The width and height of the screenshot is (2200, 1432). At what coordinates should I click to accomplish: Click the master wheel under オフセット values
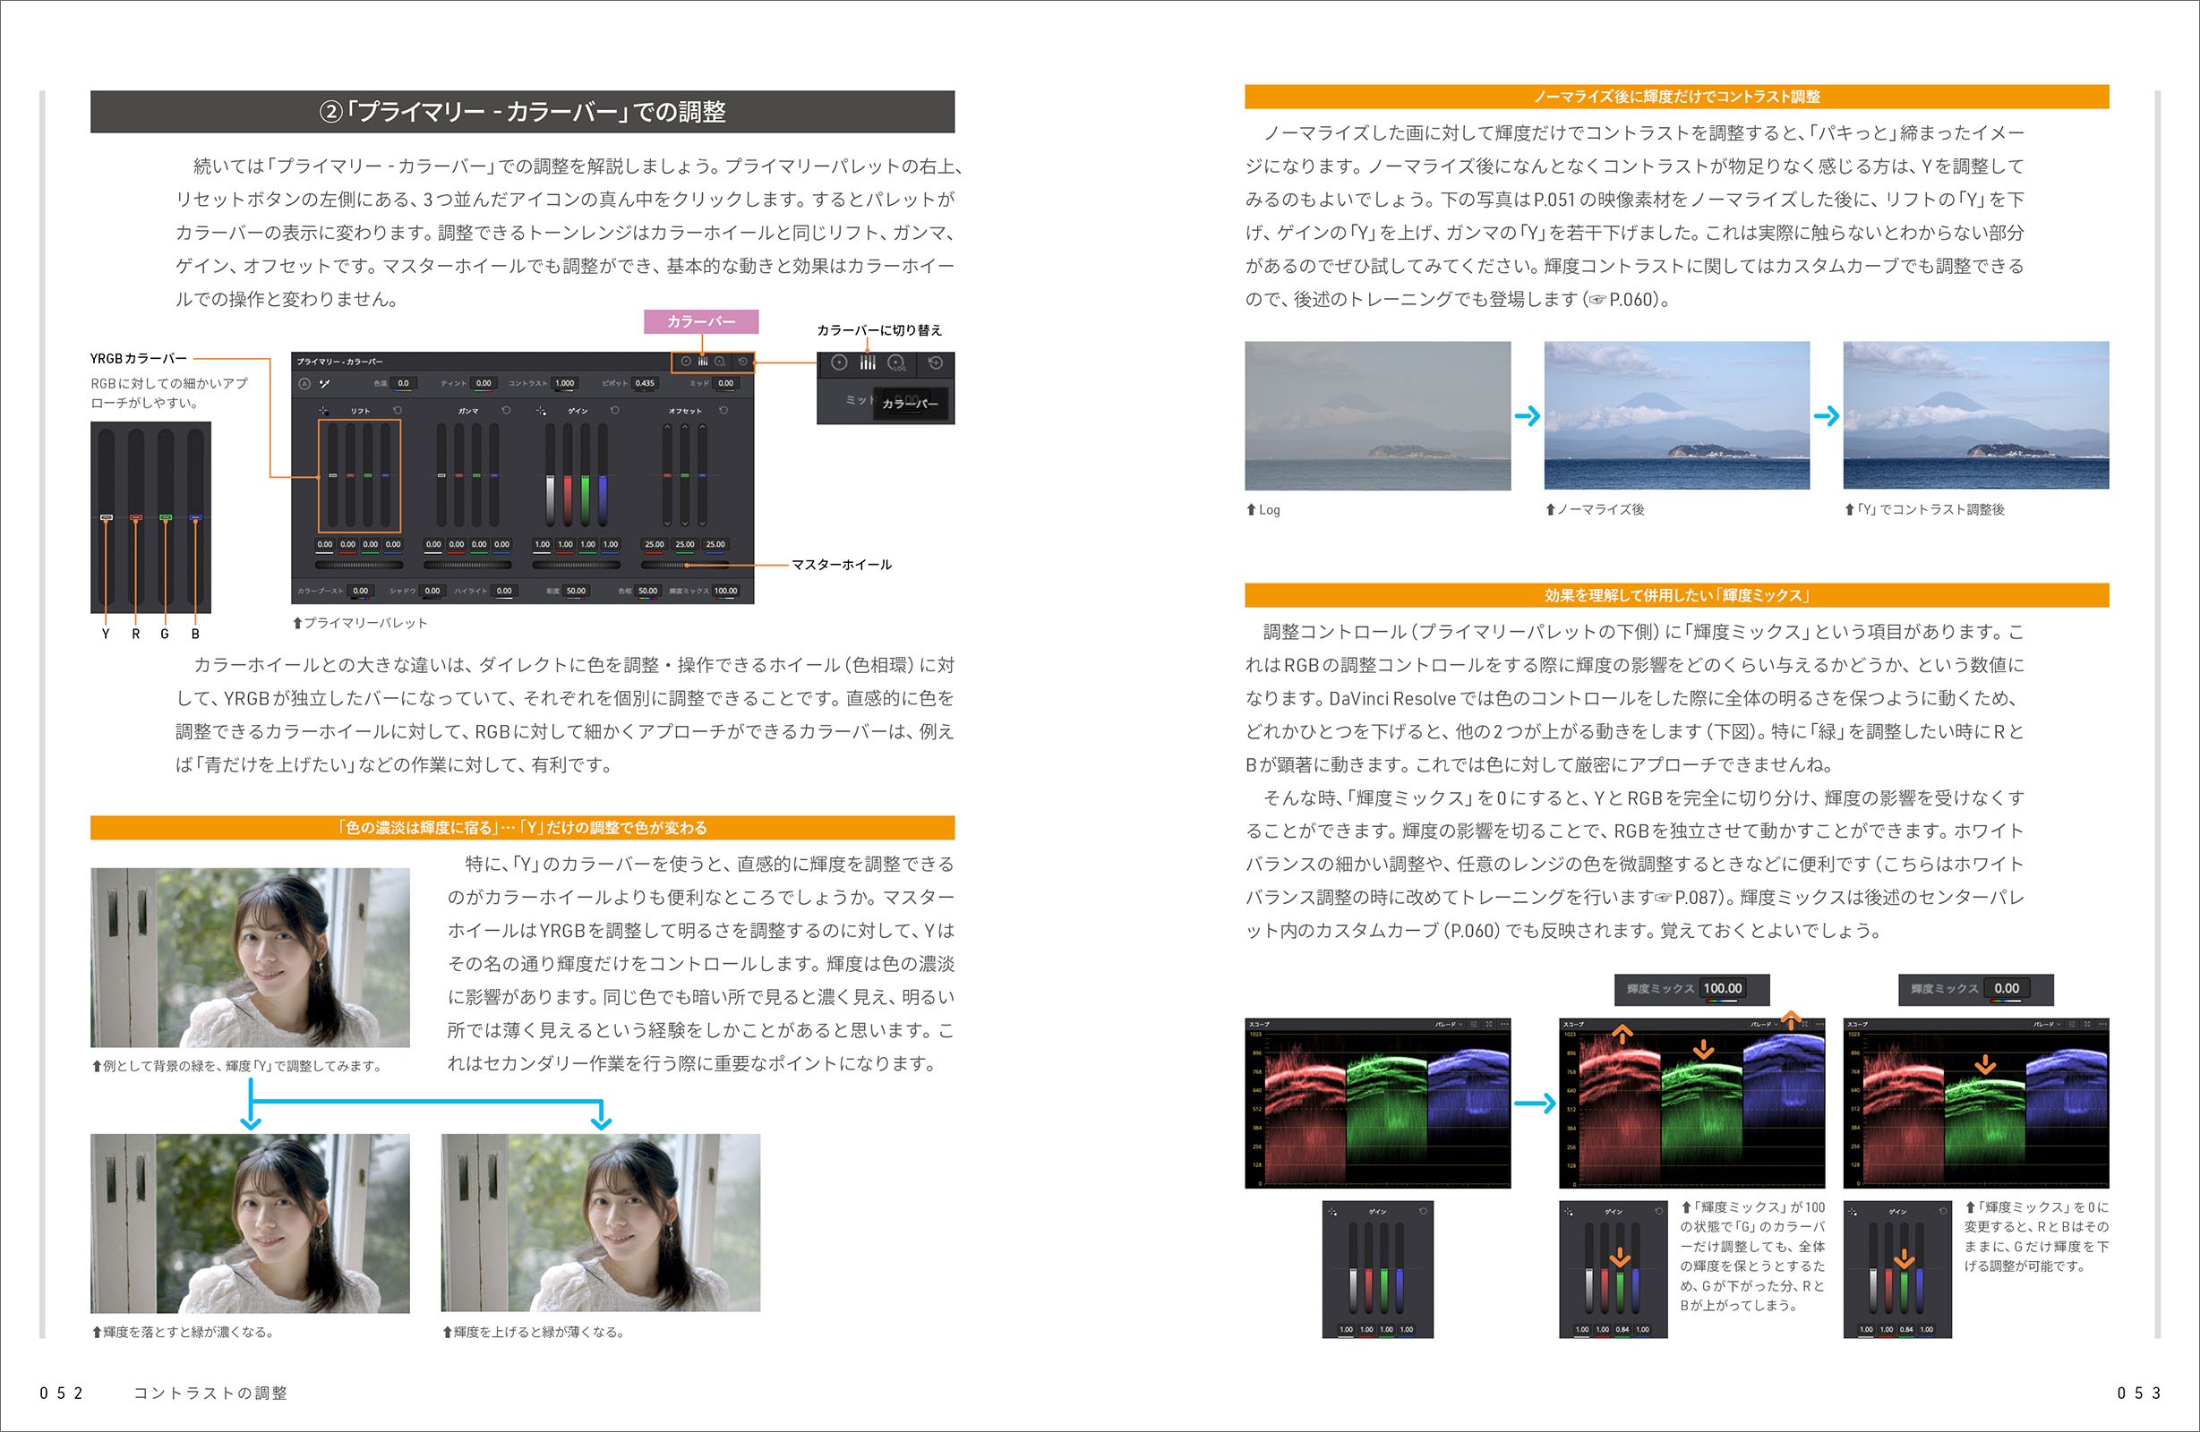click(686, 565)
